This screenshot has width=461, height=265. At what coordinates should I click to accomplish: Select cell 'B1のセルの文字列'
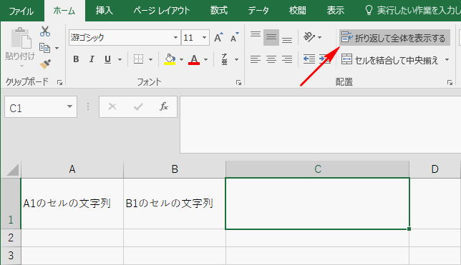tap(175, 204)
